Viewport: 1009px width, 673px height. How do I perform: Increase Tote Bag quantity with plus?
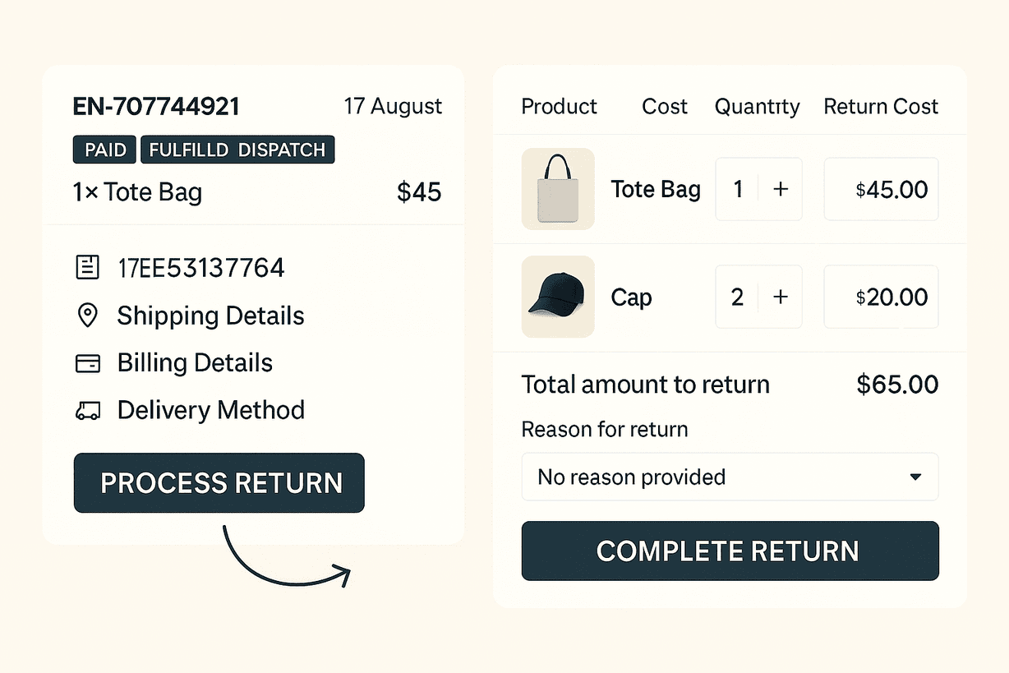pos(781,190)
